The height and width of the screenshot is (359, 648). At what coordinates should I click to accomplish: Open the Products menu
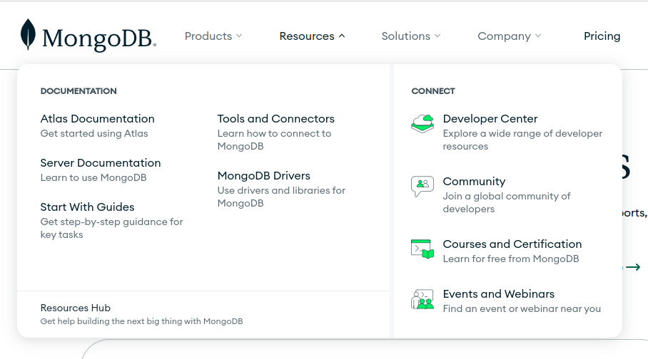click(208, 36)
